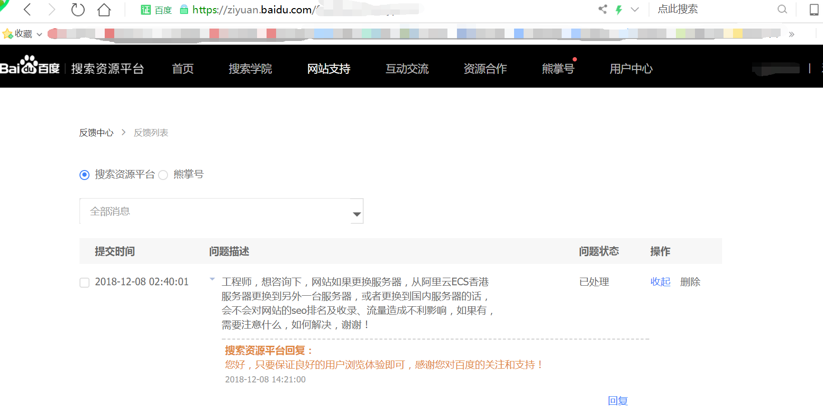Click the share icon in address bar
The height and width of the screenshot is (411, 823).
[x=603, y=10]
